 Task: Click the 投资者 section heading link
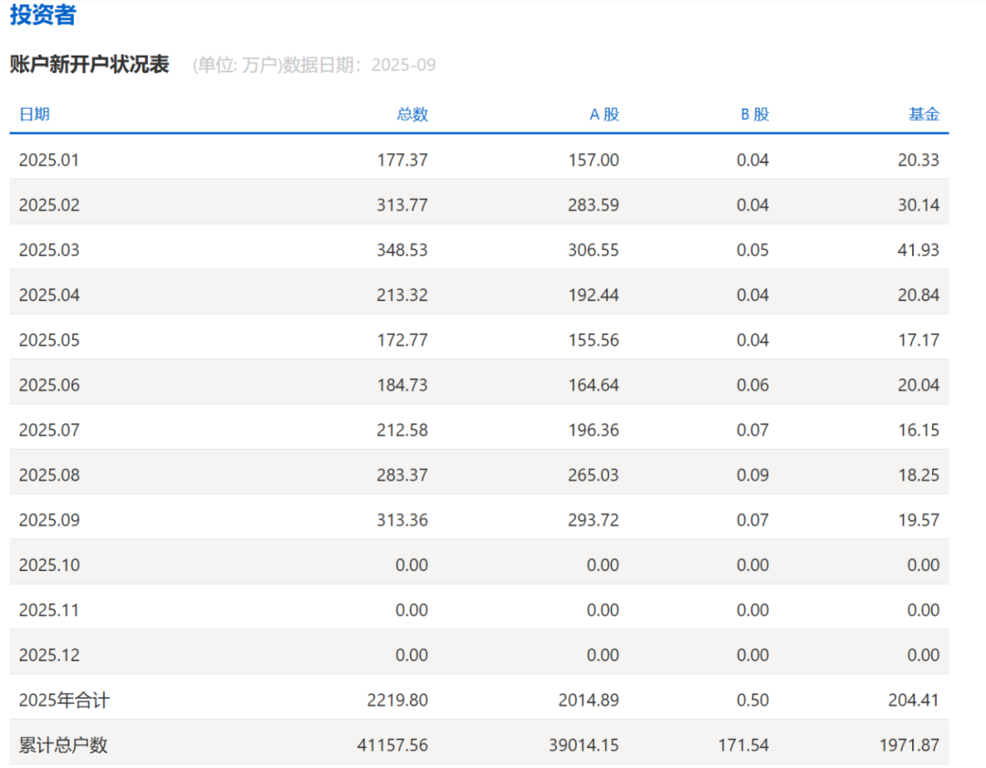click(42, 16)
